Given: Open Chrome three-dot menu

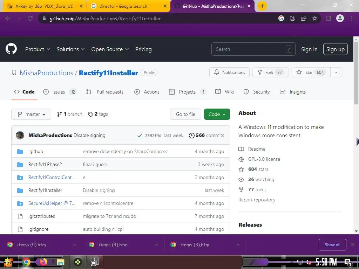Looking at the screenshot, I should (x=351, y=19).
